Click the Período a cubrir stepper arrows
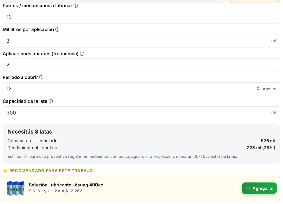This screenshot has width=283, height=204. click(258, 89)
